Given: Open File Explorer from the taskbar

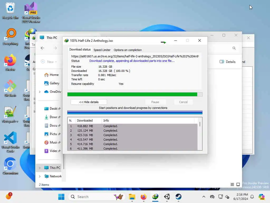Looking at the screenshot, I should 132,197.
